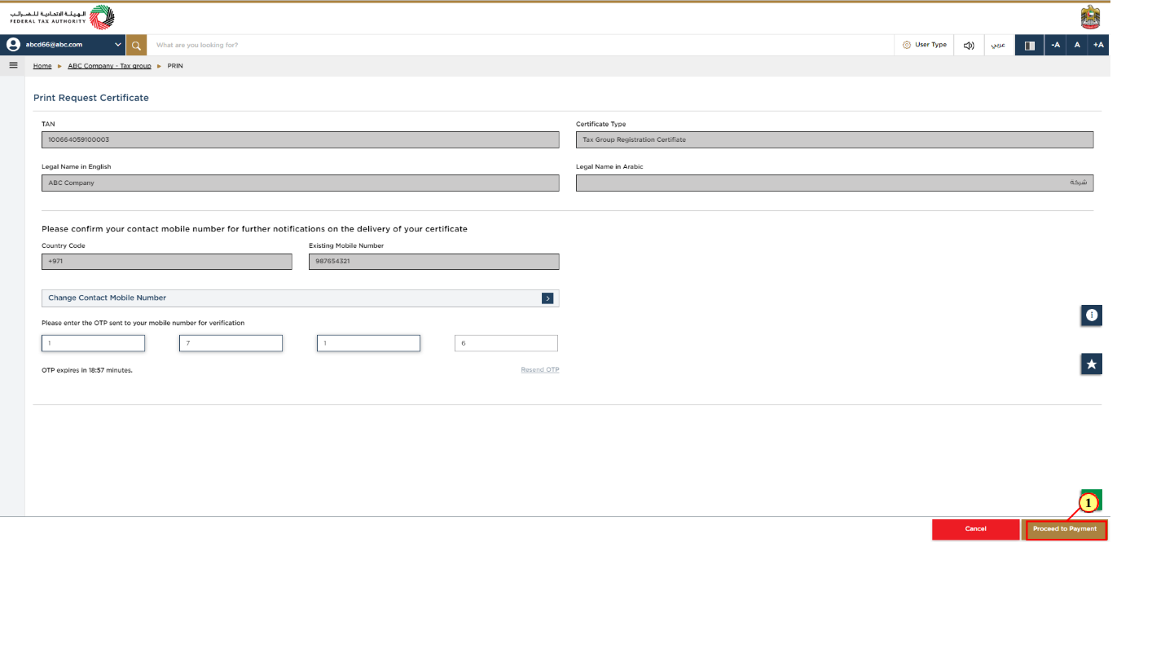Decrease font size with -A
Screen dimensions: 1152x653
pos(1055,45)
